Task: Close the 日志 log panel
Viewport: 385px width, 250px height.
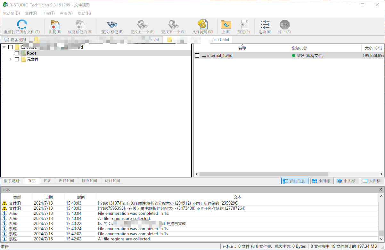Action: click(381, 190)
